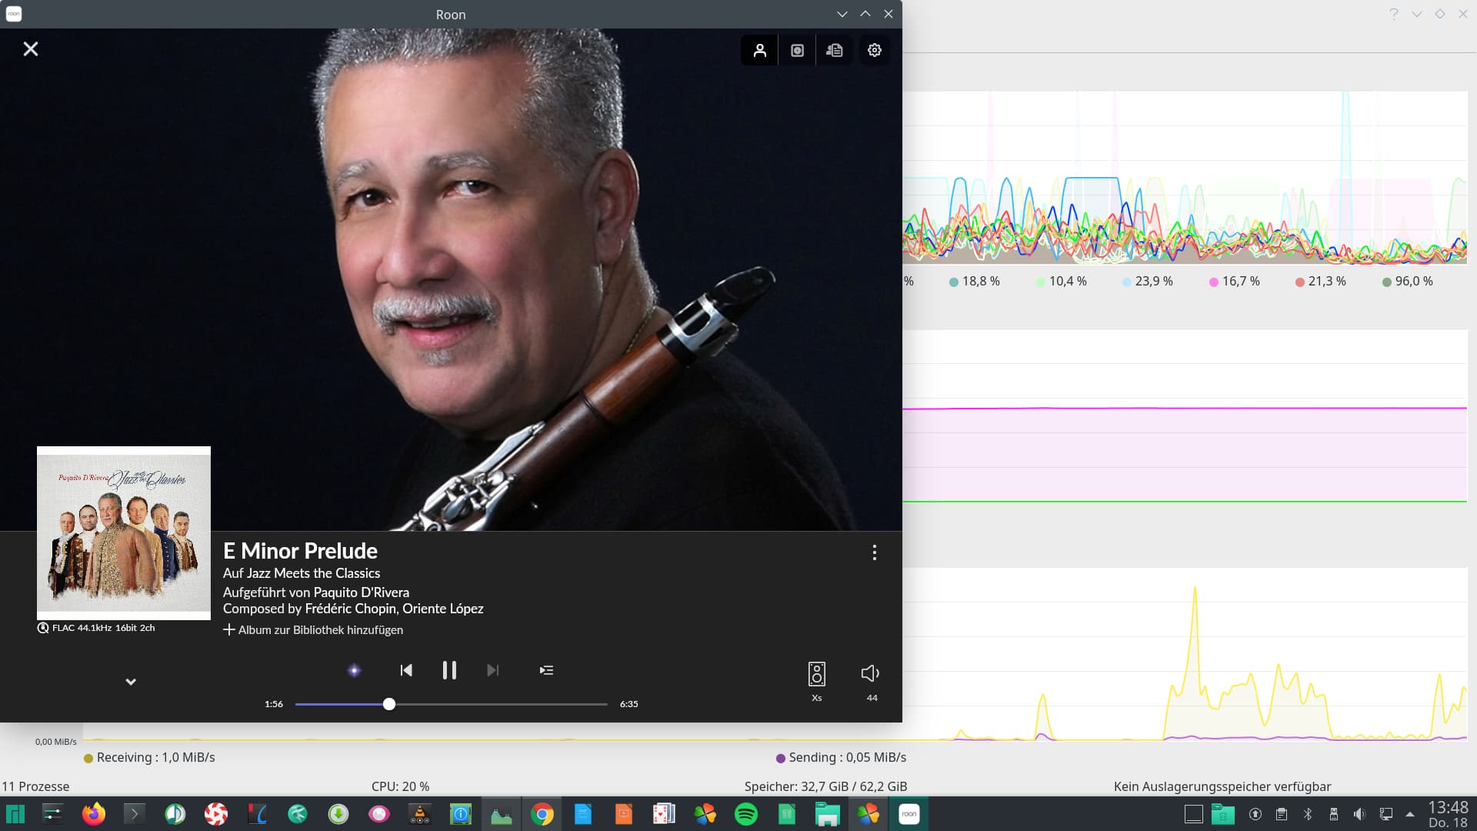Seek using the track progress slider

[452, 704]
